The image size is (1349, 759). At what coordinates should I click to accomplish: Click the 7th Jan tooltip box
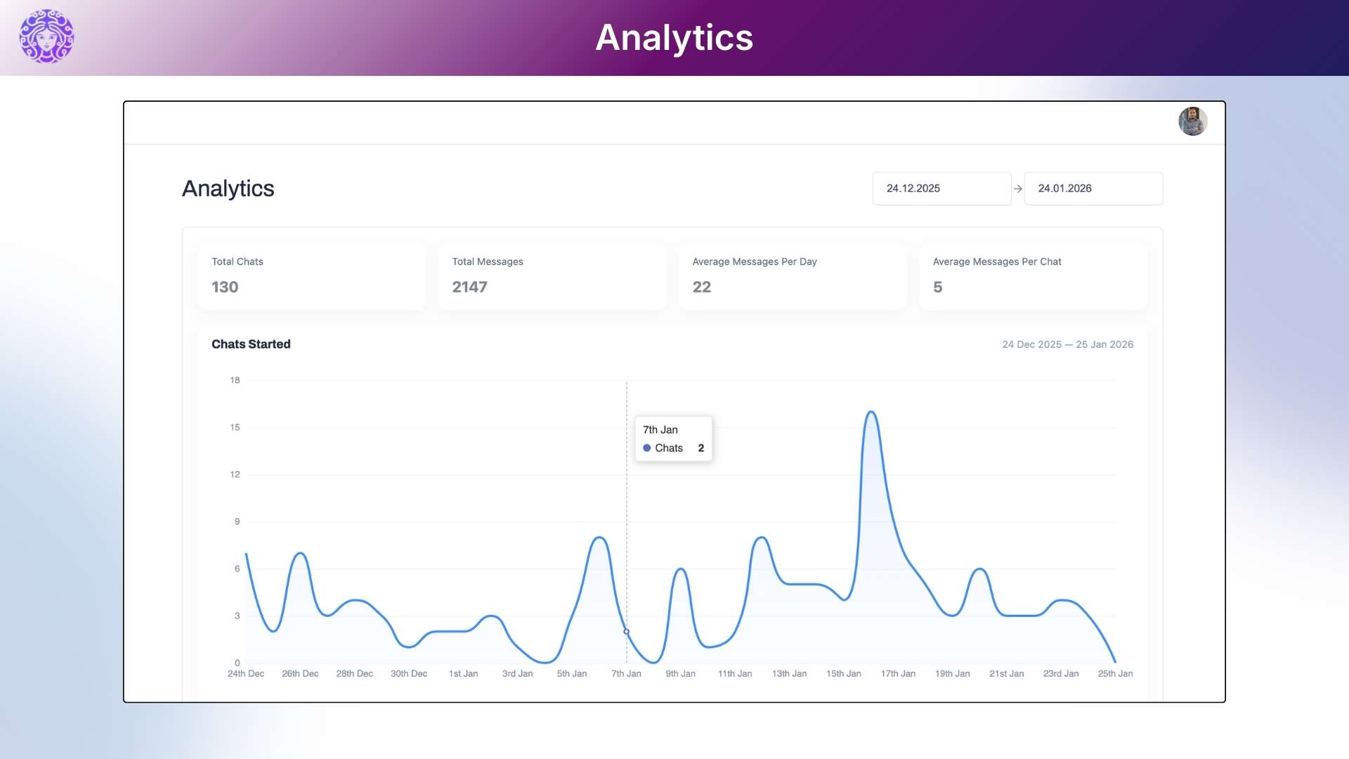[673, 439]
